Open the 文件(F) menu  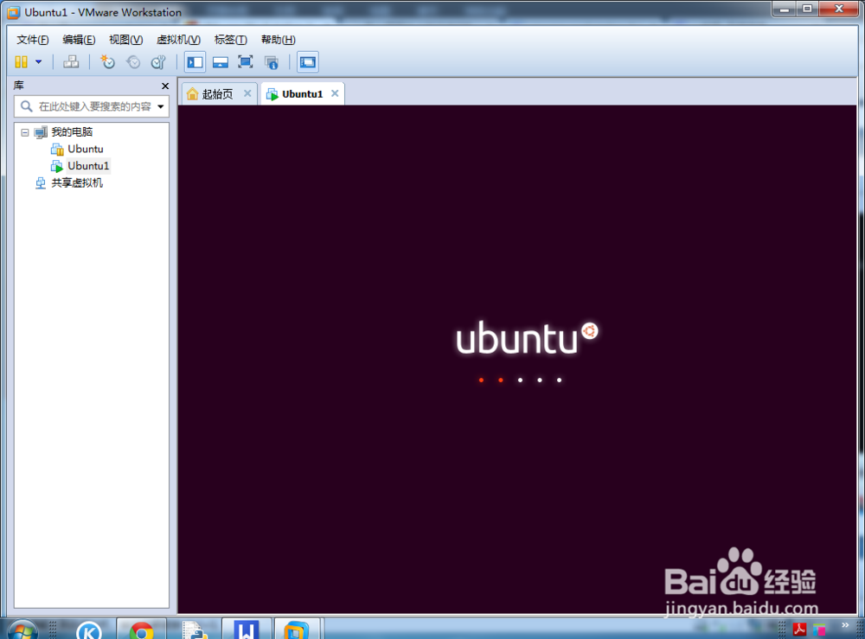[x=33, y=40]
